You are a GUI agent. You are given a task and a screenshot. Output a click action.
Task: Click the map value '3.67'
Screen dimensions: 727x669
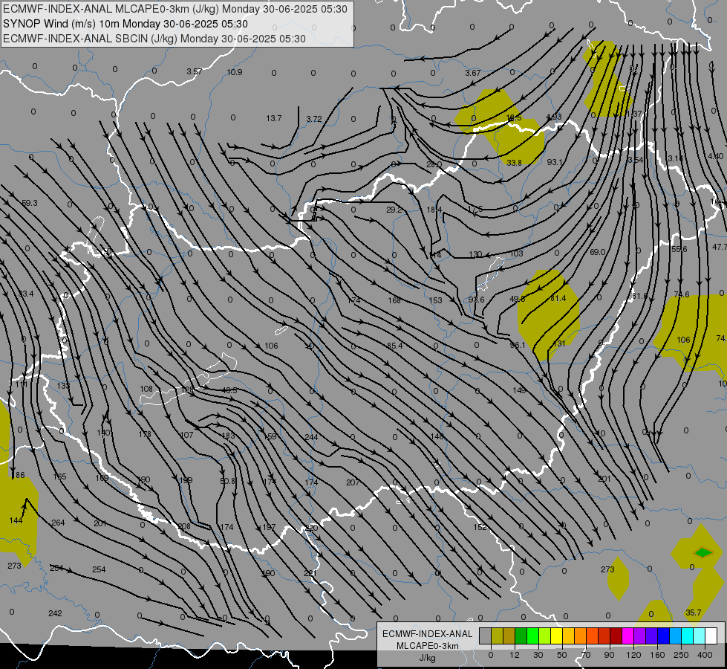pos(473,73)
